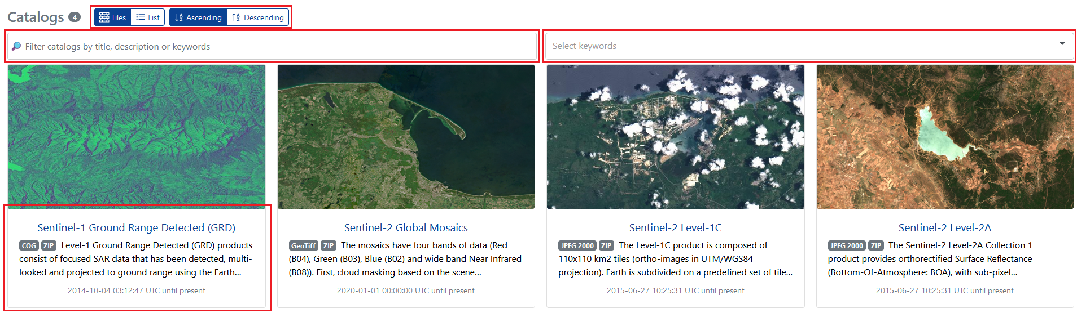Click the COG badge on Sentinel-1 card

[29, 245]
